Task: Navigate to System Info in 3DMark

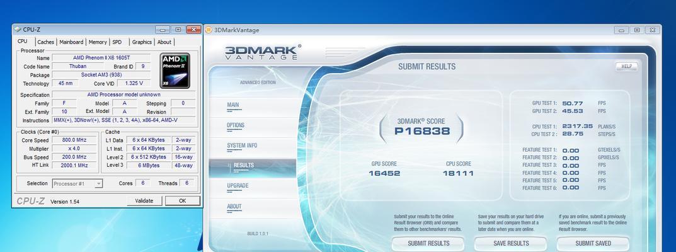Action: tap(242, 146)
